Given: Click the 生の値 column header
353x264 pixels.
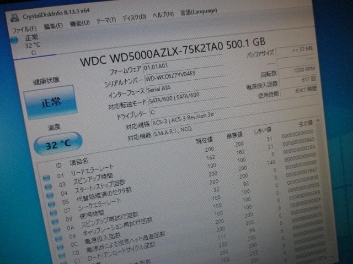Looking at the screenshot, I should click(x=306, y=123).
